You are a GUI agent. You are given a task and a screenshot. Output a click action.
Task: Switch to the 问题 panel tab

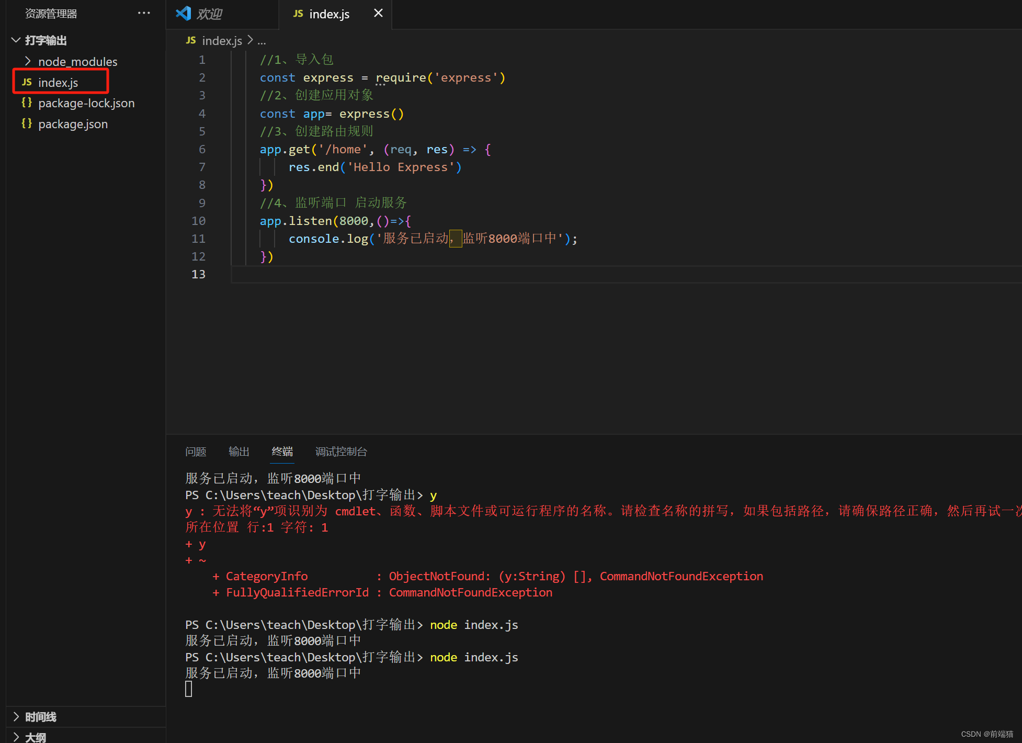tap(196, 452)
